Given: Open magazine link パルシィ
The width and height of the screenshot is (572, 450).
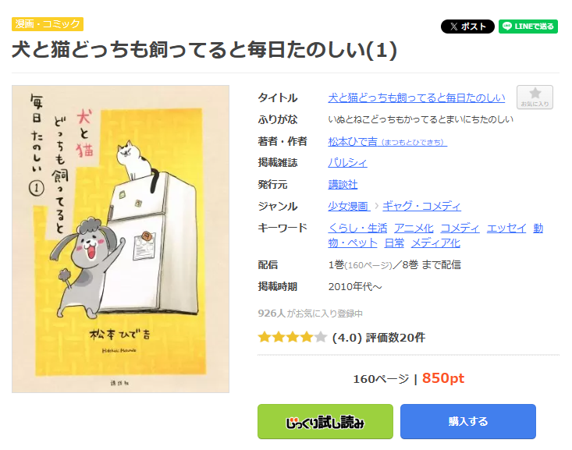Looking at the screenshot, I should [x=347, y=163].
